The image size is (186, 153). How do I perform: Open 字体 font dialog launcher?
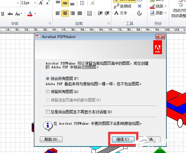50,23
